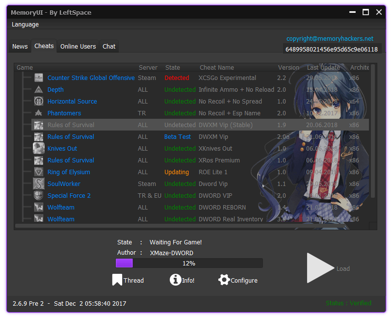Click the x64 architecture cell

354,101
